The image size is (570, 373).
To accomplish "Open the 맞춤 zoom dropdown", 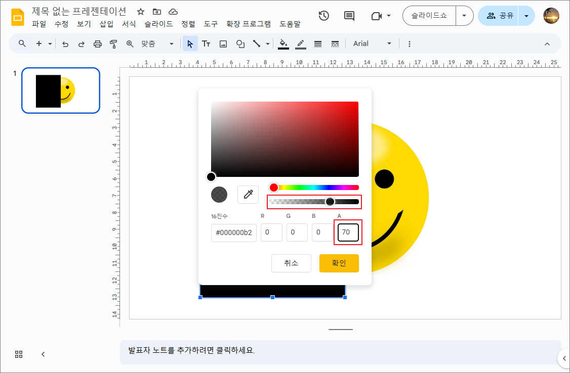I will click(171, 43).
